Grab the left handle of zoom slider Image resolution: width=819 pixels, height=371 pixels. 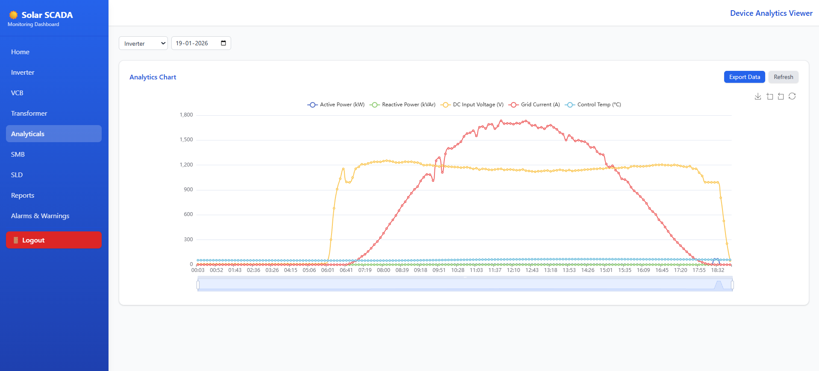pos(198,285)
